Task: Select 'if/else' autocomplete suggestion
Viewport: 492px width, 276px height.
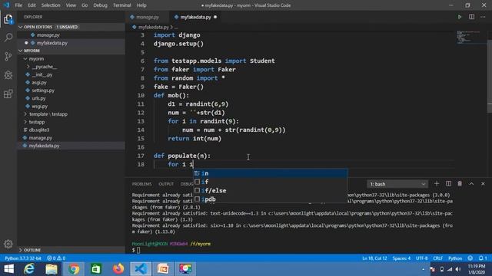Action: [271, 190]
